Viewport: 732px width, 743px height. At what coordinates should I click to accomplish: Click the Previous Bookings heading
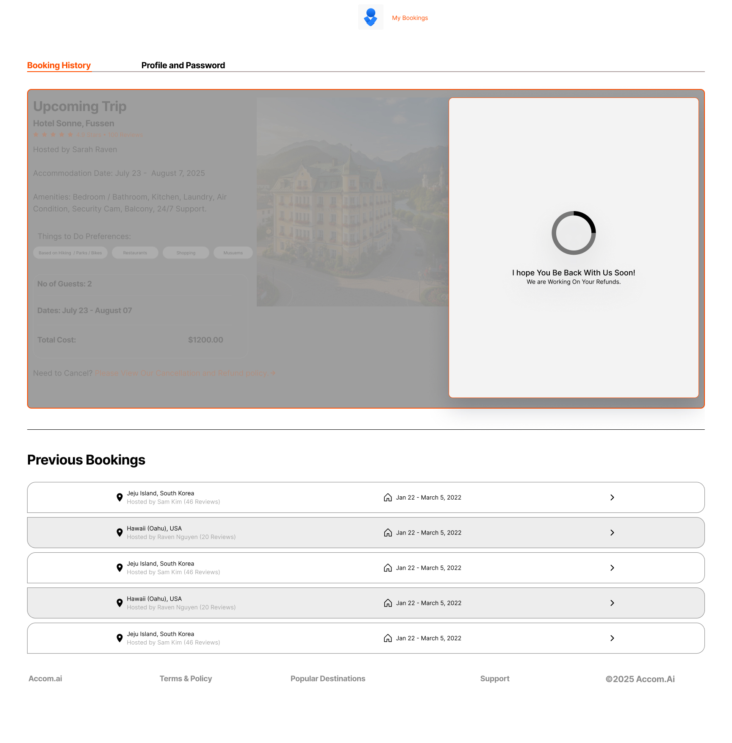click(86, 460)
